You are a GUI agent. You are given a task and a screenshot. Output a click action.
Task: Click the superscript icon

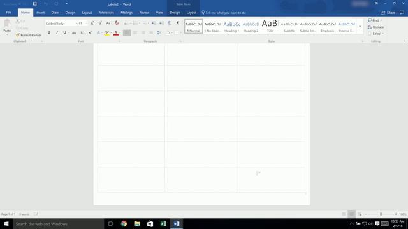90,32
